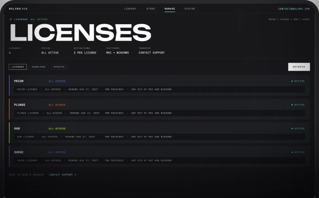
Task: Click the NOLVRA HUB logo
Action: (x=18, y=9)
